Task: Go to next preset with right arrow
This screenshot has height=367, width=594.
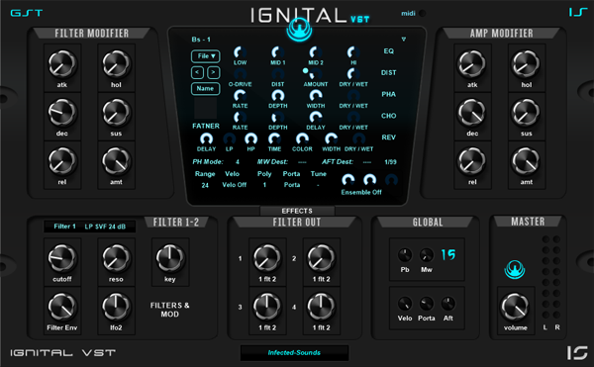Action: 213,72
